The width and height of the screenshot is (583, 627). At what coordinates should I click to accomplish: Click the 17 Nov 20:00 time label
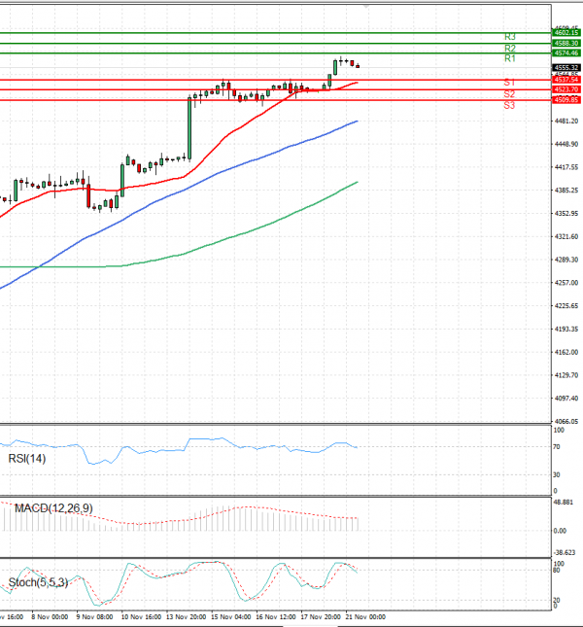[321, 617]
